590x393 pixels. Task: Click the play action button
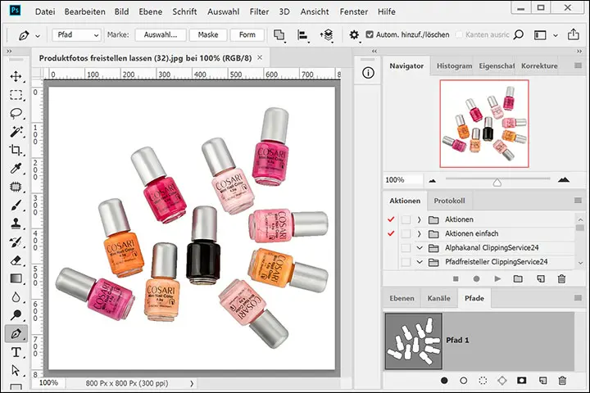(x=497, y=279)
